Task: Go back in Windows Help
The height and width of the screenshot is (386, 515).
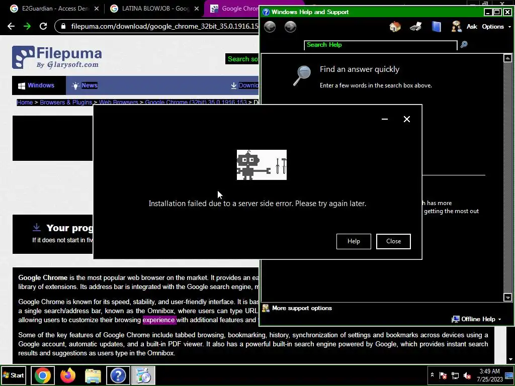Action: pyautogui.click(x=270, y=27)
